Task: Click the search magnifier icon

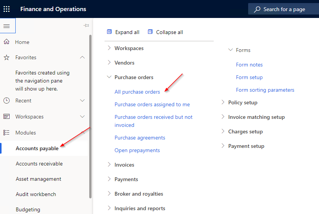Action: pyautogui.click(x=257, y=9)
